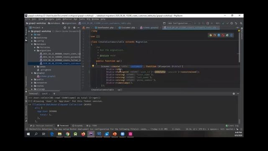Open in Opera from browser icon bar

click(x=223, y=35)
